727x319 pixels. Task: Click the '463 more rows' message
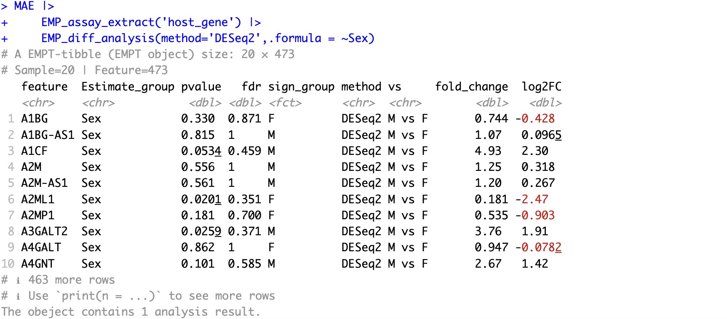click(71, 280)
